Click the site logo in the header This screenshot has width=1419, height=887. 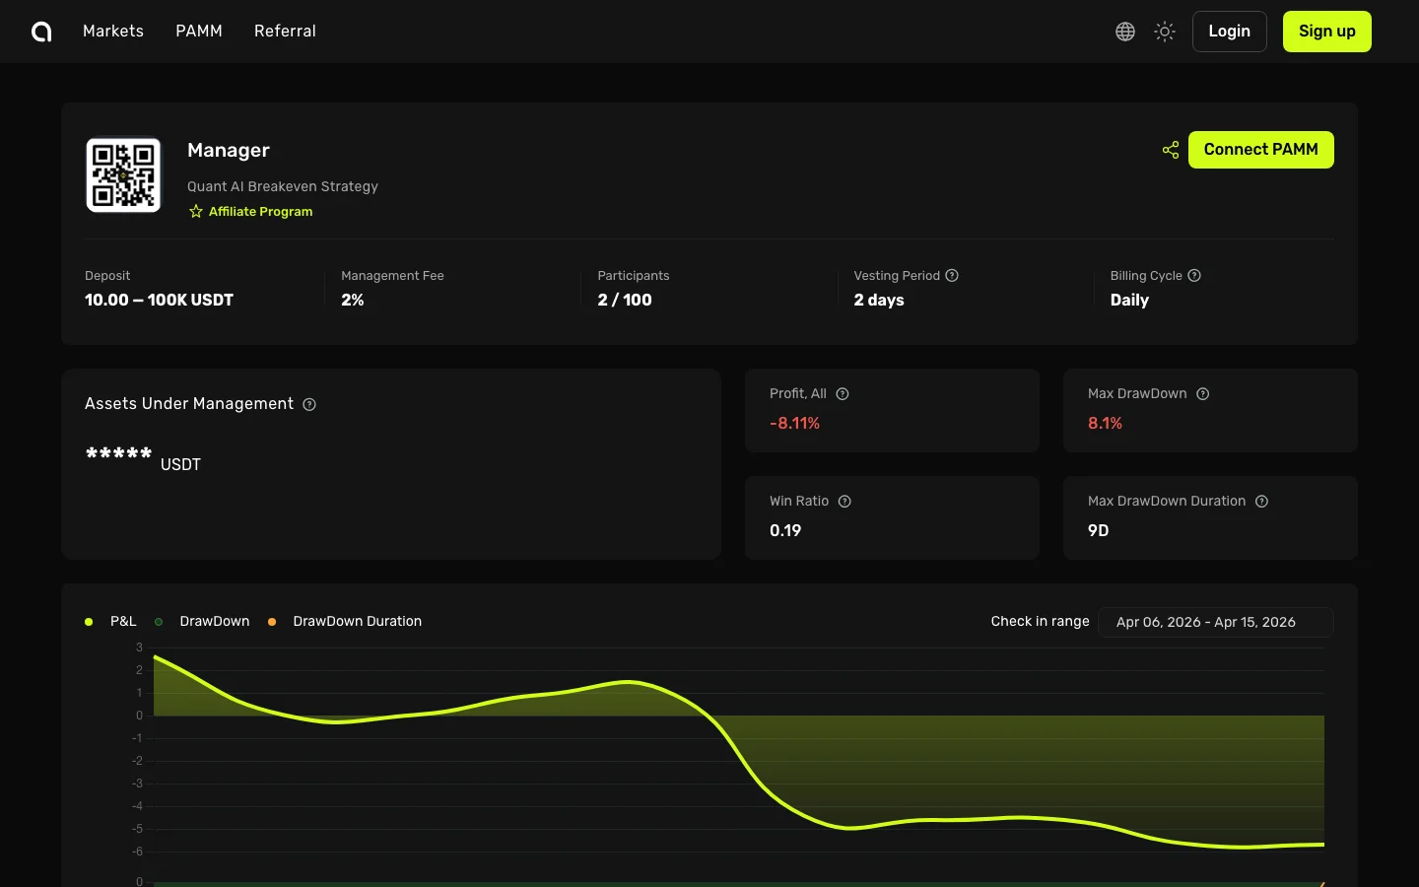(x=41, y=32)
